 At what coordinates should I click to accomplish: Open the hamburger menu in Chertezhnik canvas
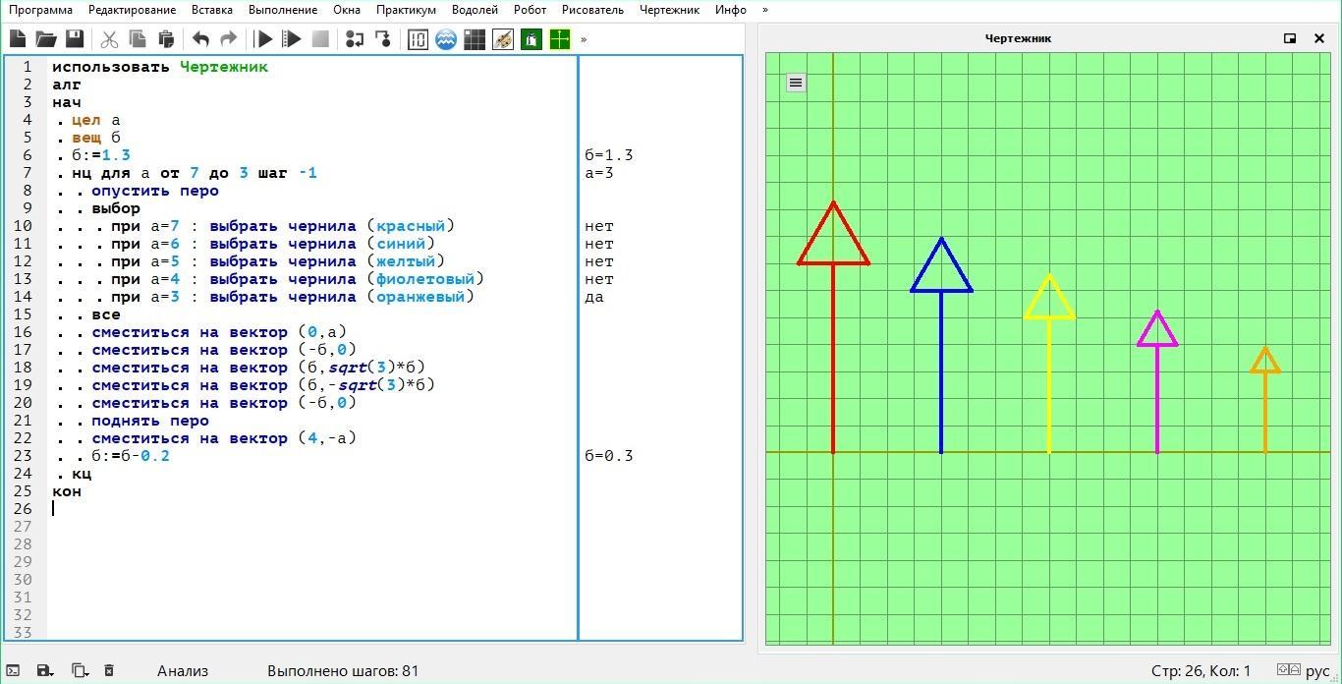tap(796, 83)
